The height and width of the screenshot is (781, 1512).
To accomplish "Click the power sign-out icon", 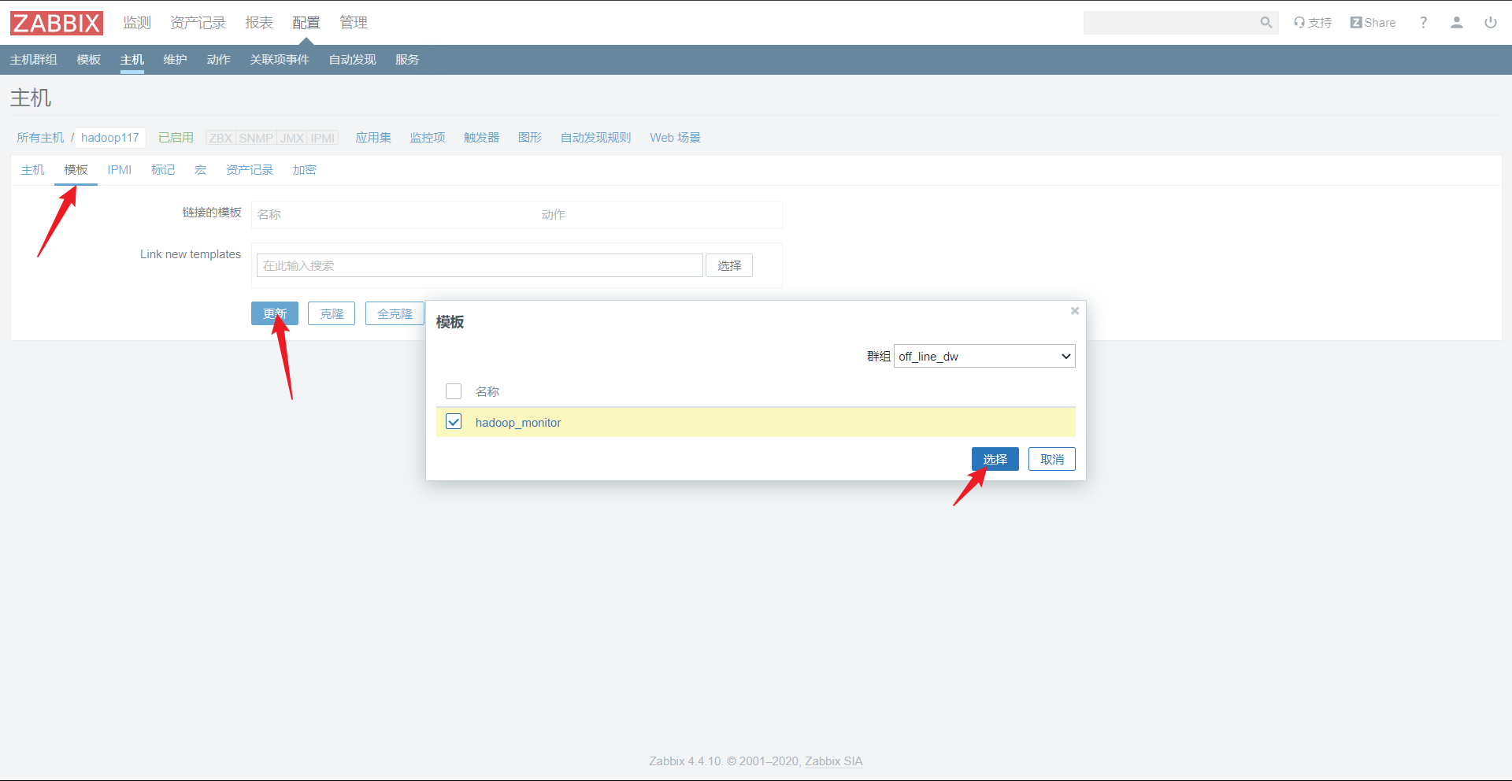I will 1491,23.
